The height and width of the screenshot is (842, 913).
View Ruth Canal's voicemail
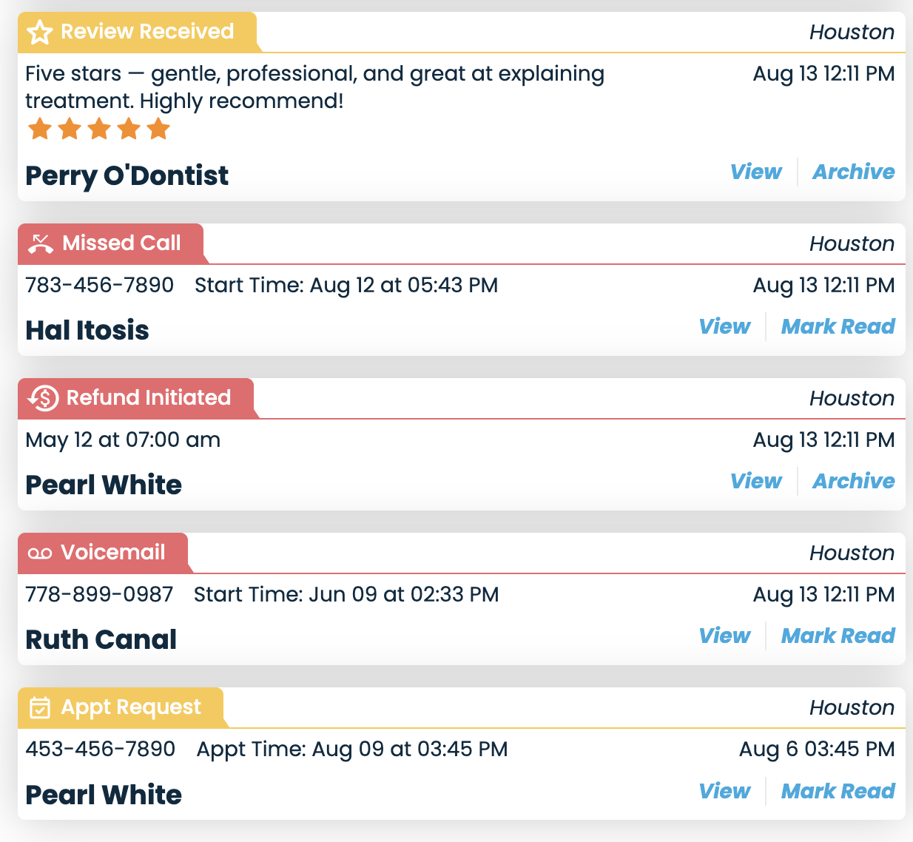point(724,636)
